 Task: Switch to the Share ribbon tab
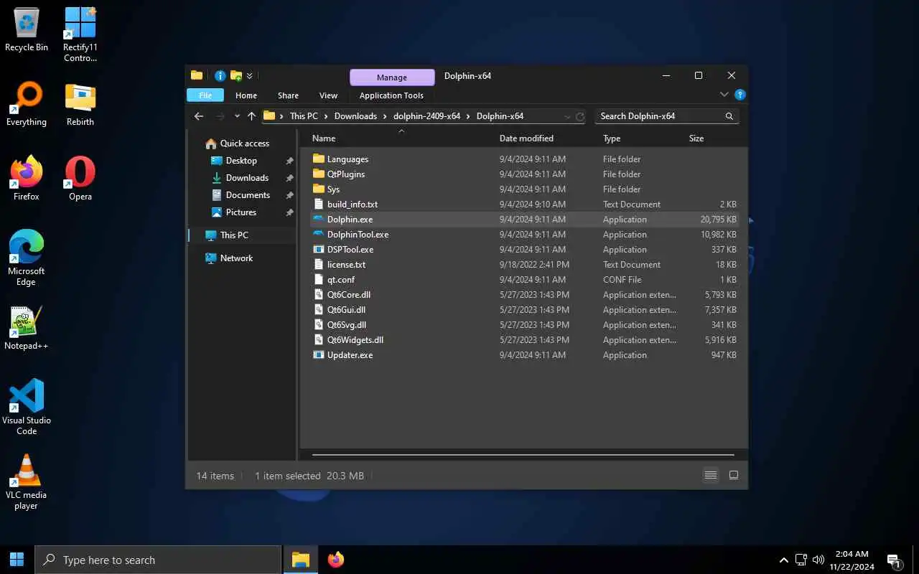tap(288, 95)
